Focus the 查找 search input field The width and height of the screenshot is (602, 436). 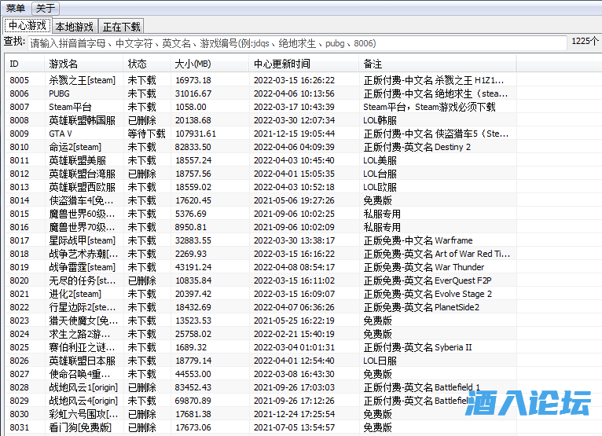(x=297, y=43)
